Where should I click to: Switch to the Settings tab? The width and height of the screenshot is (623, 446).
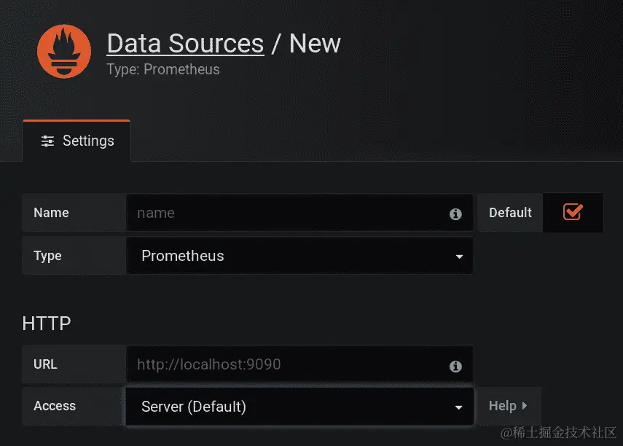click(77, 141)
